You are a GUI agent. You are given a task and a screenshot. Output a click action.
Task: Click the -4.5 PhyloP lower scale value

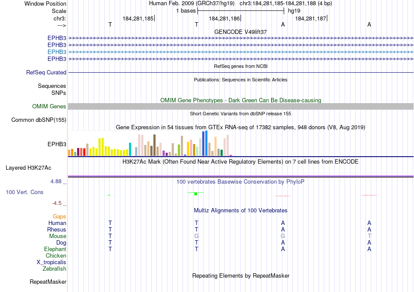pyautogui.click(x=57, y=203)
